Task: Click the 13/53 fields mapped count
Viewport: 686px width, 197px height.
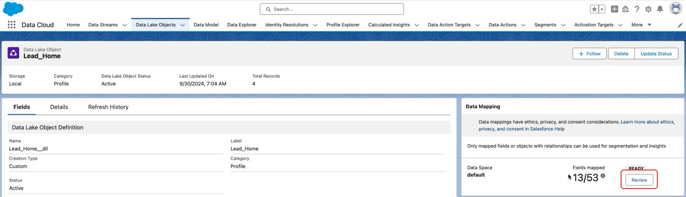Action: pos(585,178)
